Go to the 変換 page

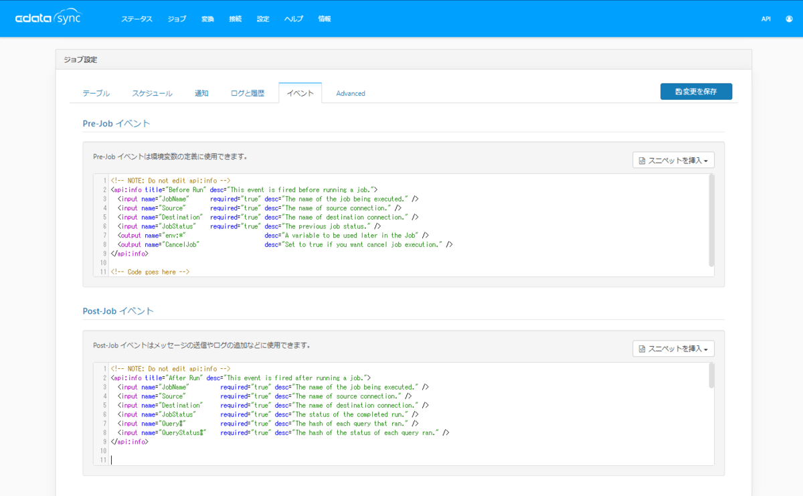point(207,19)
